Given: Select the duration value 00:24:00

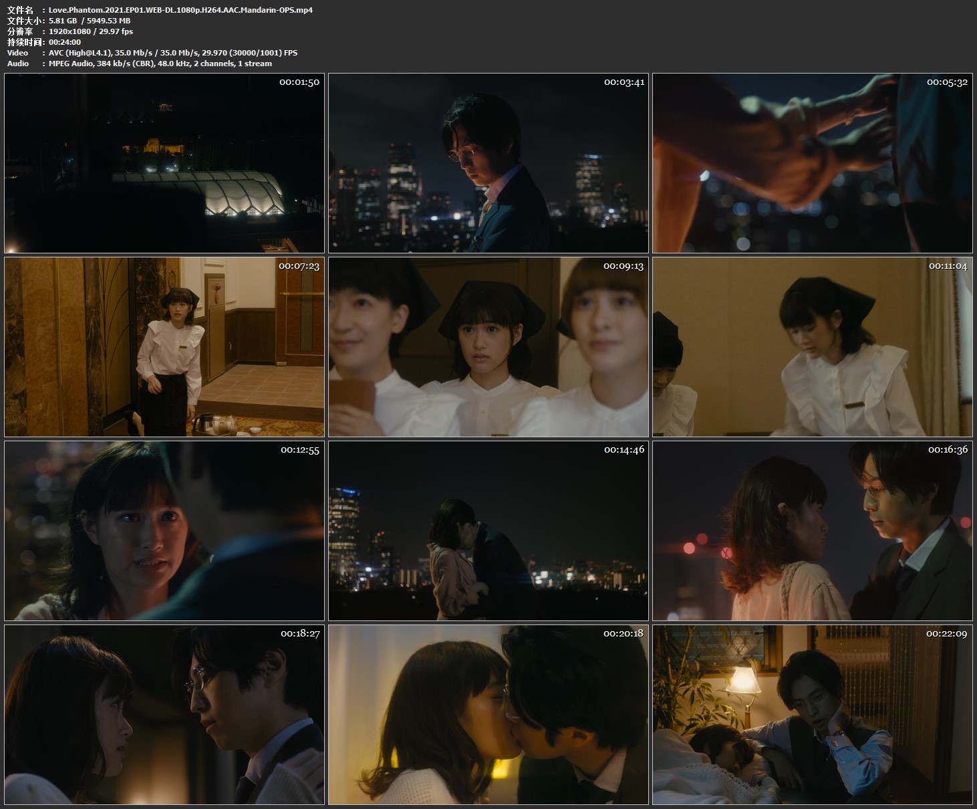Looking at the screenshot, I should [65, 42].
